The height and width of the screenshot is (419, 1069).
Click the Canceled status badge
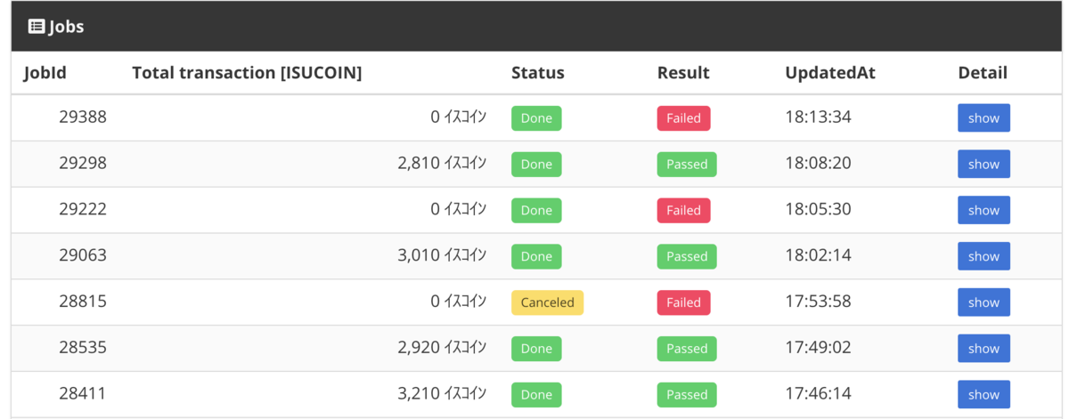tap(547, 302)
